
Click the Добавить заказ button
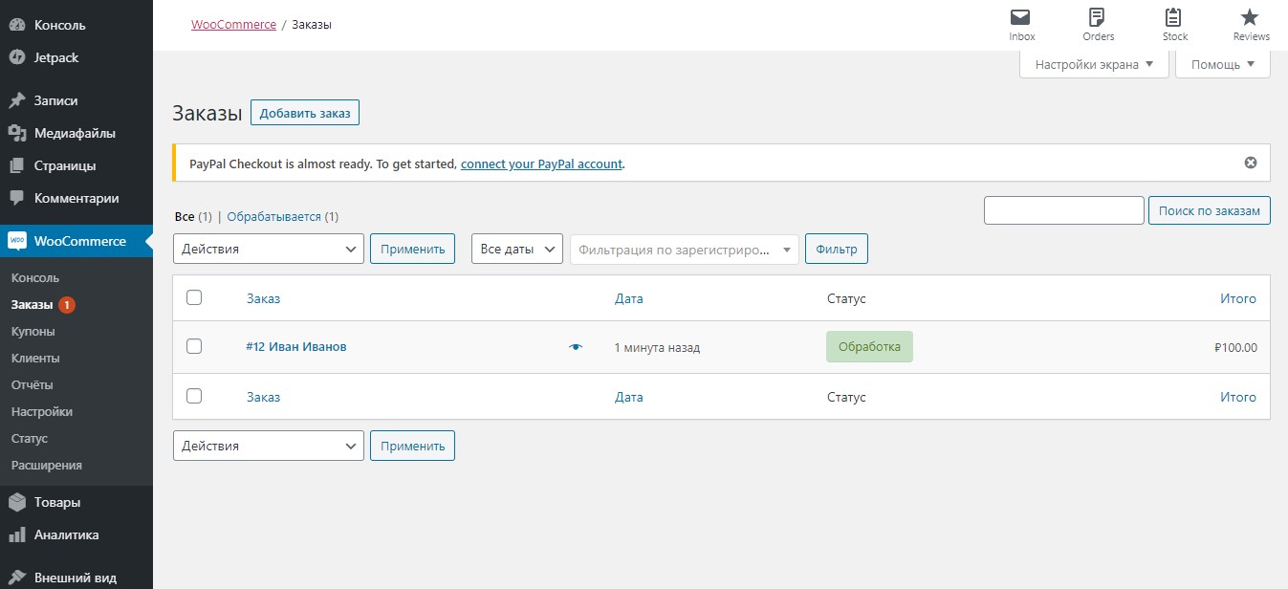(x=305, y=113)
